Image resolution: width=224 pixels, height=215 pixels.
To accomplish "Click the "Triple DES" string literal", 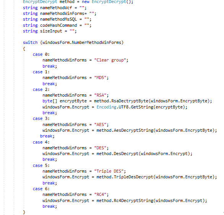I will 109,171.
